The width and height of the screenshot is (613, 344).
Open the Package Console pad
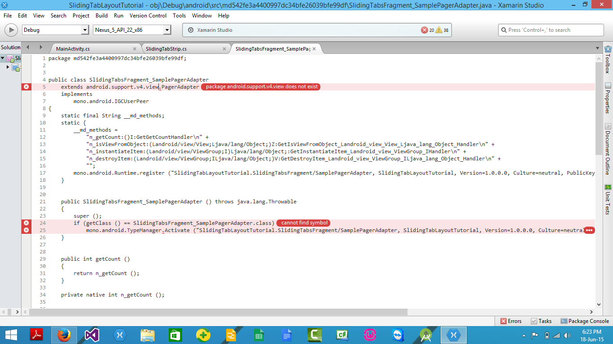[585, 321]
